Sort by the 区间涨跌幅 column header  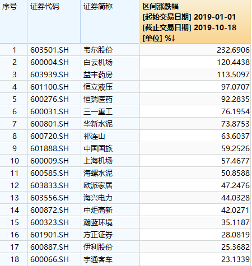(195, 22)
